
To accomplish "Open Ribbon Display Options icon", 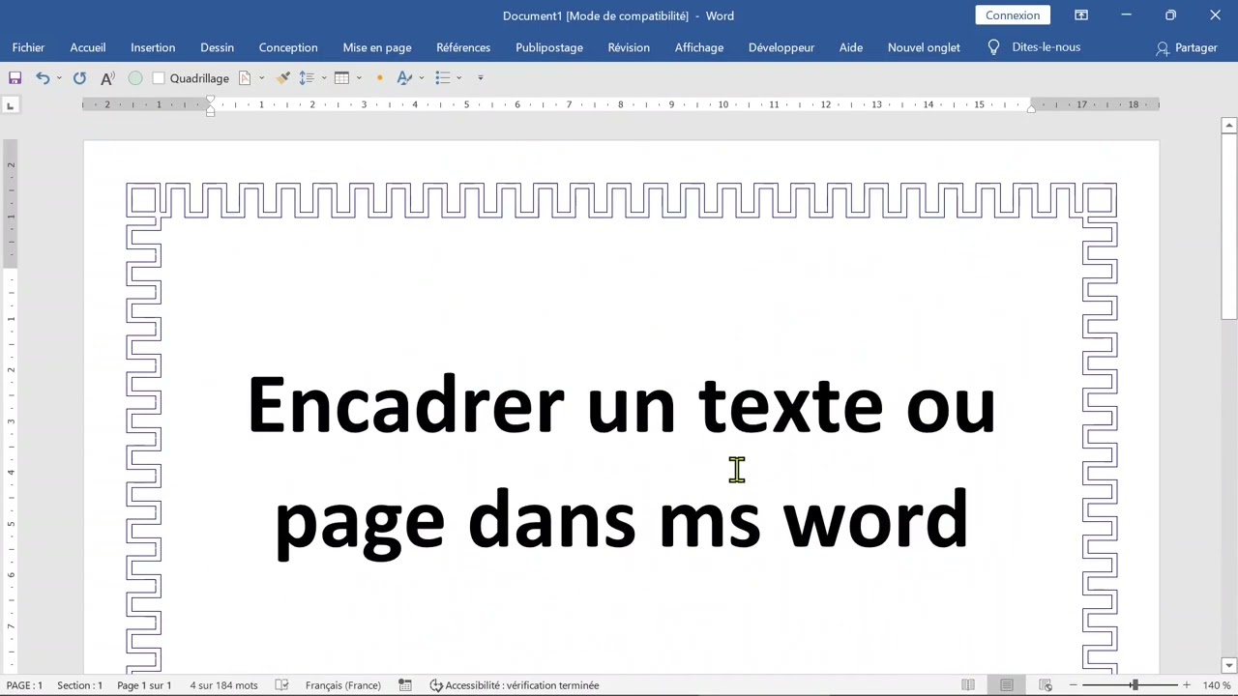I will tap(1081, 15).
